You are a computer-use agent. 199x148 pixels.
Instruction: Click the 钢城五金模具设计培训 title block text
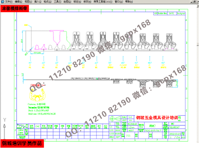[x=159, y=118]
